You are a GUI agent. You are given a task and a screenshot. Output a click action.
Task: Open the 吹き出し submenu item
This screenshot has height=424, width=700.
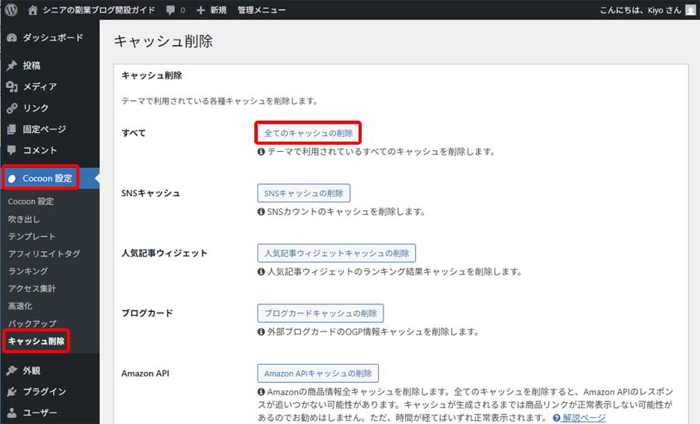(23, 219)
